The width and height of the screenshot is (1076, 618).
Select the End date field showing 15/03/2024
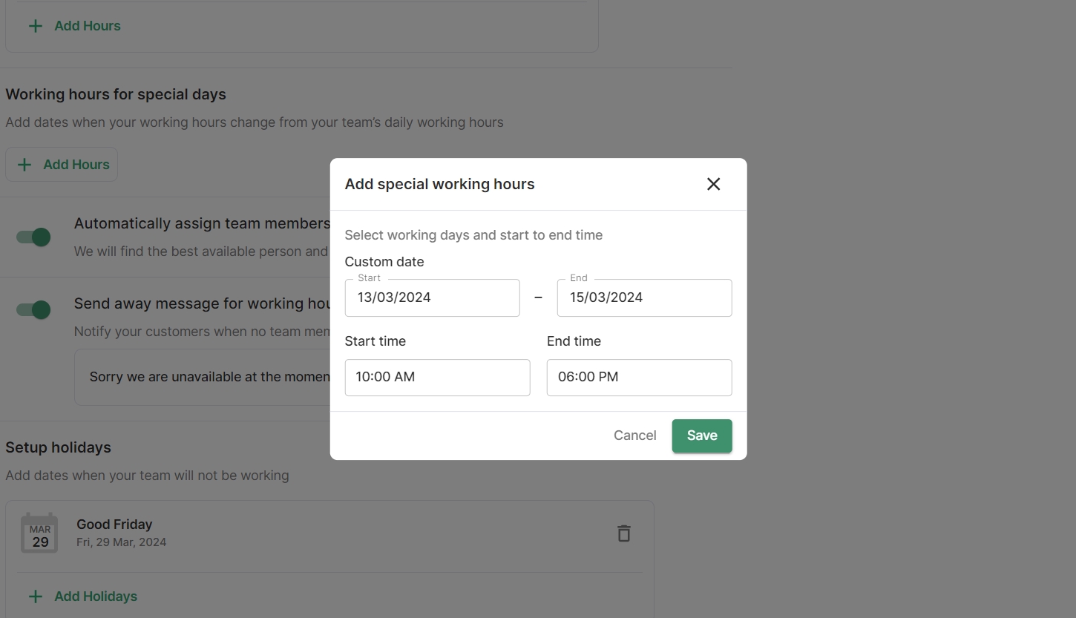[644, 298]
